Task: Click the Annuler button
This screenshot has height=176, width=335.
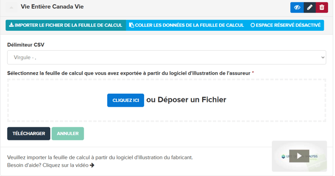Action: pyautogui.click(x=68, y=134)
